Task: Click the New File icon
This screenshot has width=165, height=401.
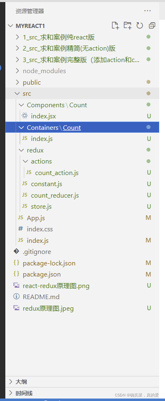Action: tap(115, 25)
